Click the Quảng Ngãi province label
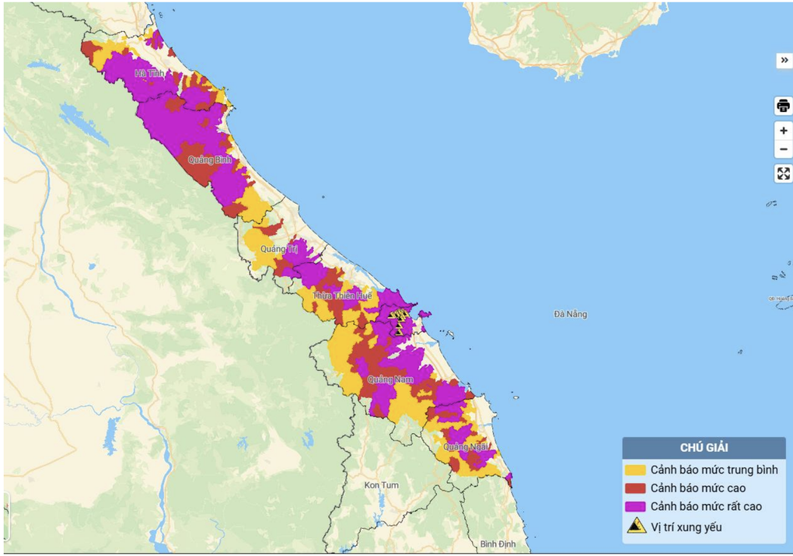Image resolution: width=793 pixels, height=556 pixels. pyautogui.click(x=466, y=447)
